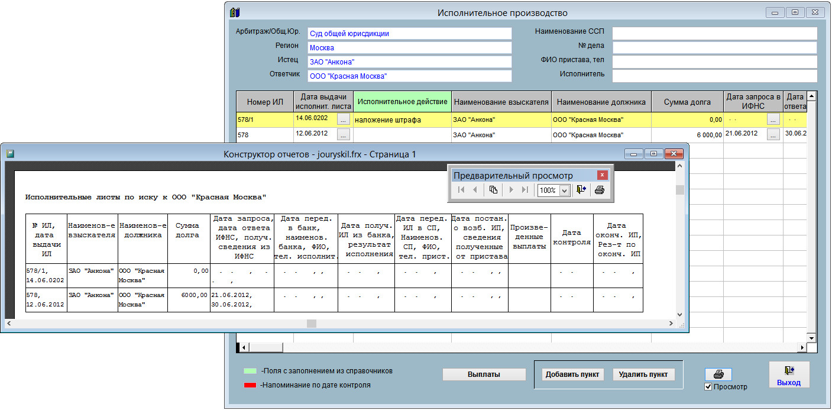Click the Добавить пункт button
This screenshot has height=410, width=832.
[x=572, y=375]
